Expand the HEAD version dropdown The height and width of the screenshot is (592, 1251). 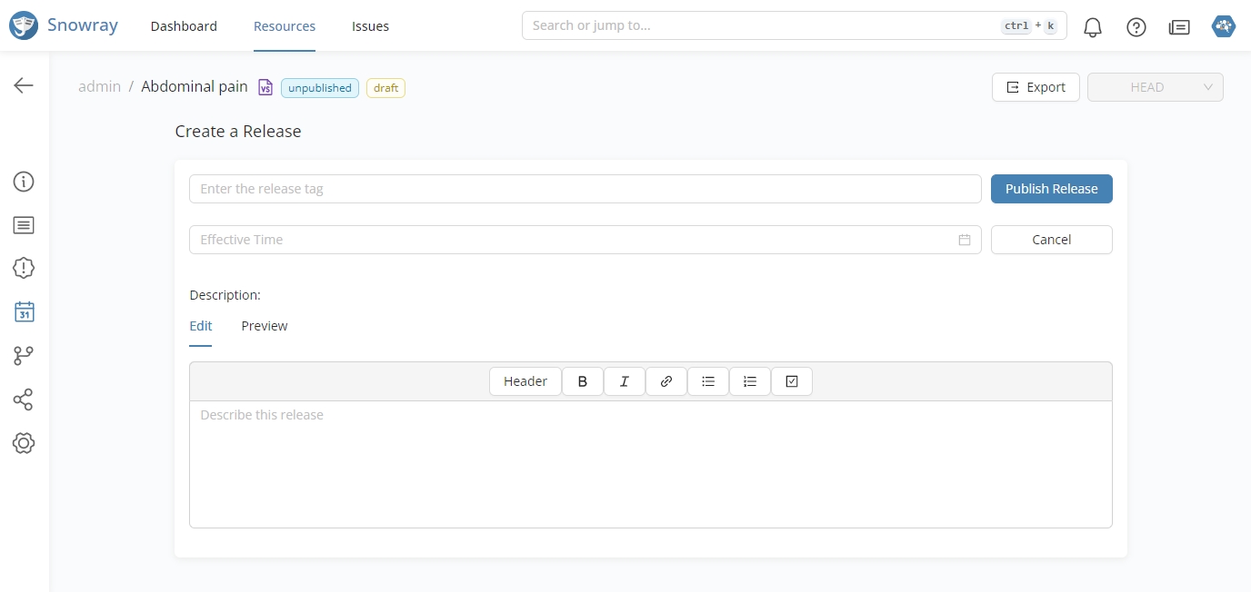(x=1155, y=87)
